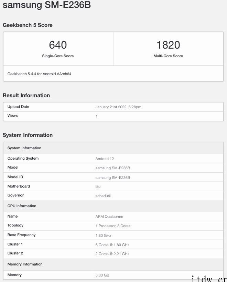Click the 'Model' row label
The image size is (227, 282).
[13, 168]
